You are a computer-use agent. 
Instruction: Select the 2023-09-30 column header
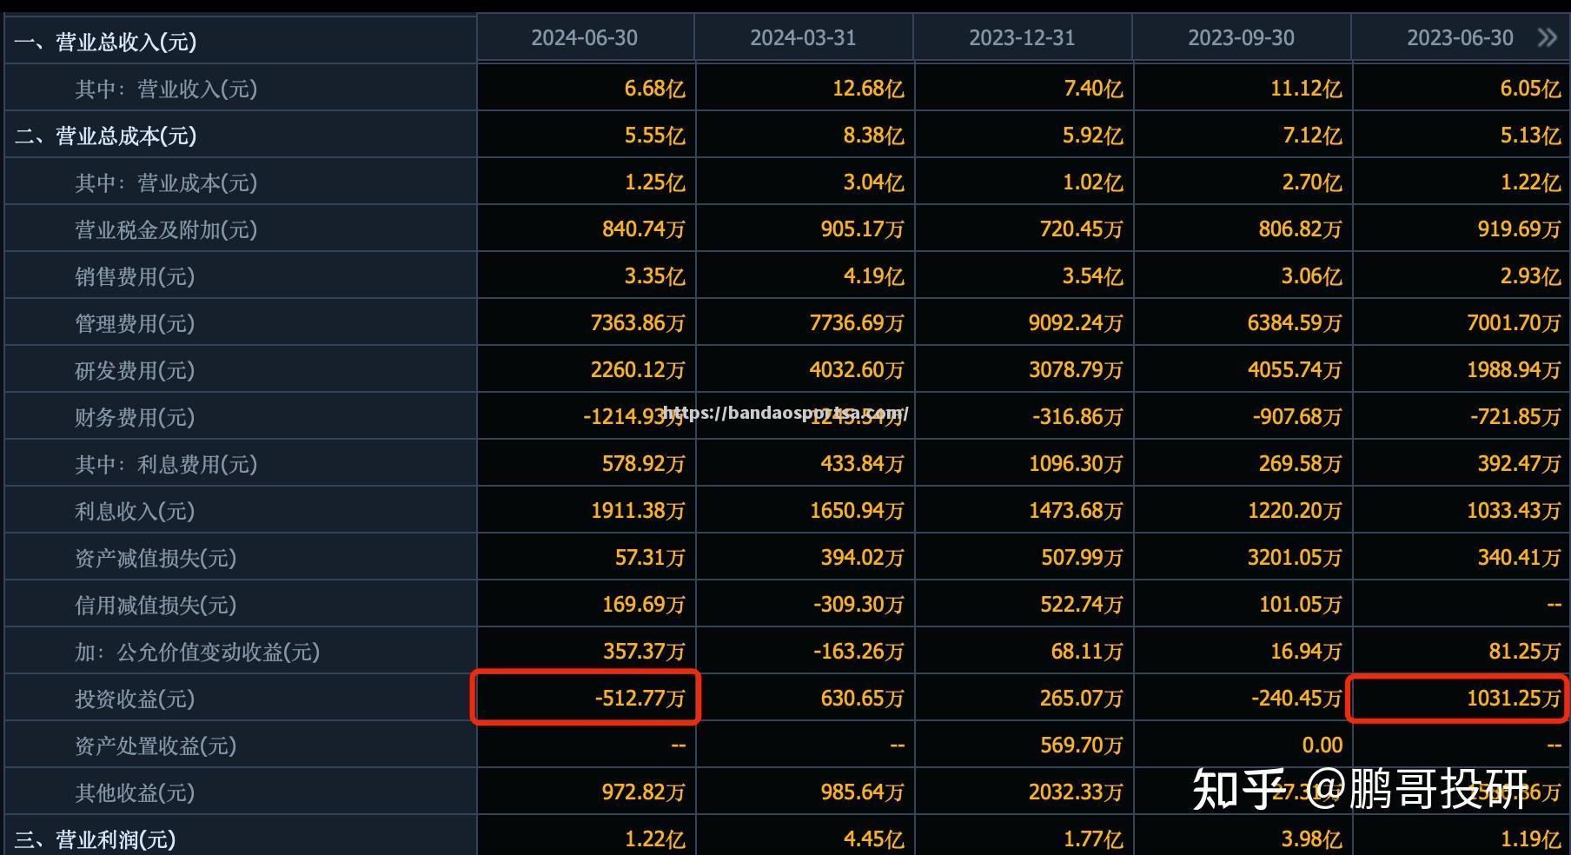coord(1242,38)
